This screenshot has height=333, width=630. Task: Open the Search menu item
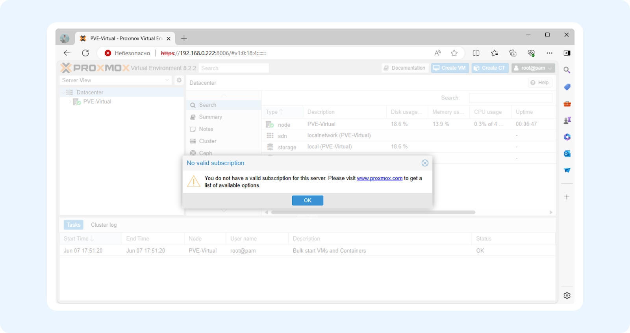(224, 105)
